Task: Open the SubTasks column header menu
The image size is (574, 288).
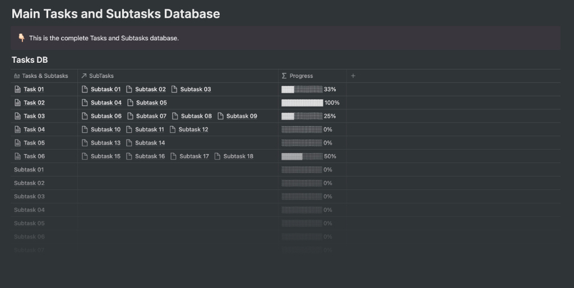Action: [x=101, y=76]
